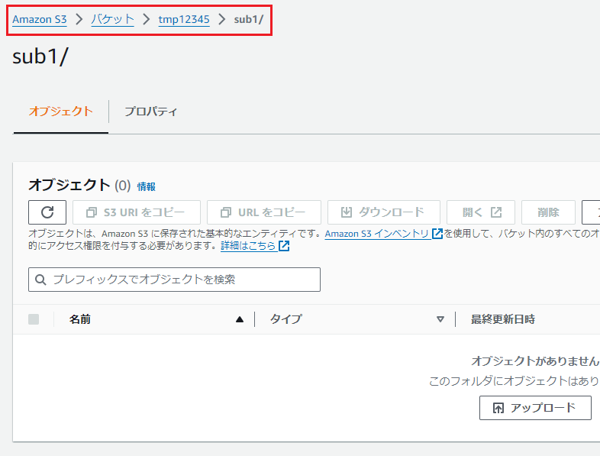Open the 情報 info link
This screenshot has width=600, height=456.
pos(146,187)
